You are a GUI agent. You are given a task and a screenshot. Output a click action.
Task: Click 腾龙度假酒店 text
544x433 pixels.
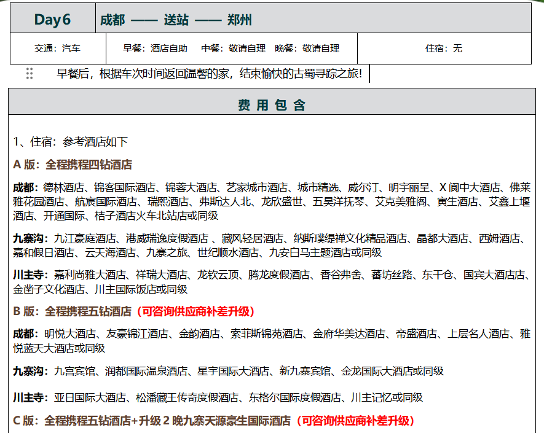(279, 275)
